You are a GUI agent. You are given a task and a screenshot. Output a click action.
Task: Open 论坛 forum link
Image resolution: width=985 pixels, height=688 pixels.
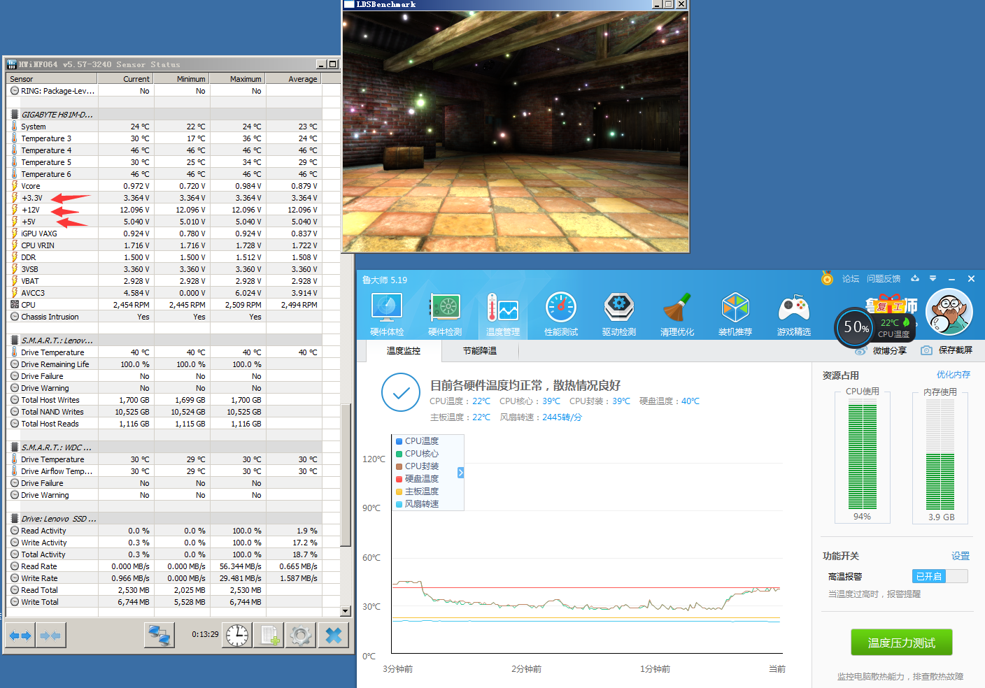point(851,279)
